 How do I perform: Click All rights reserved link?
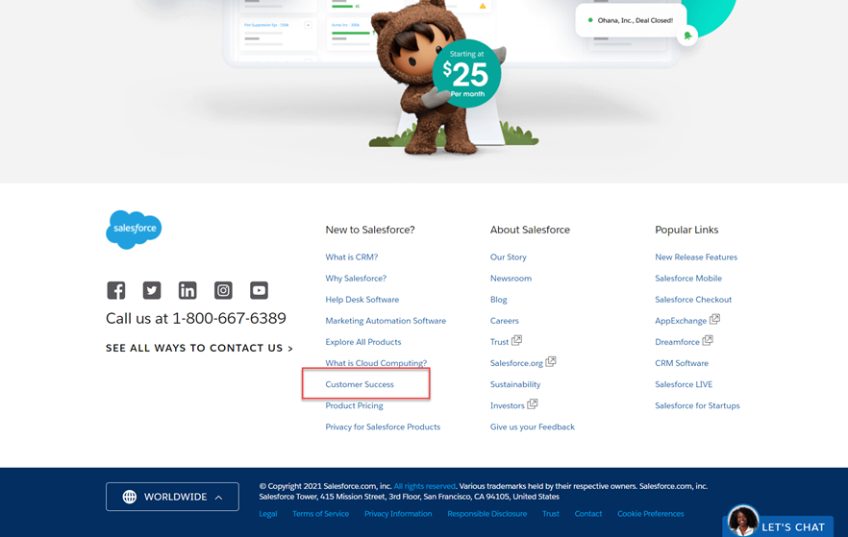click(425, 486)
